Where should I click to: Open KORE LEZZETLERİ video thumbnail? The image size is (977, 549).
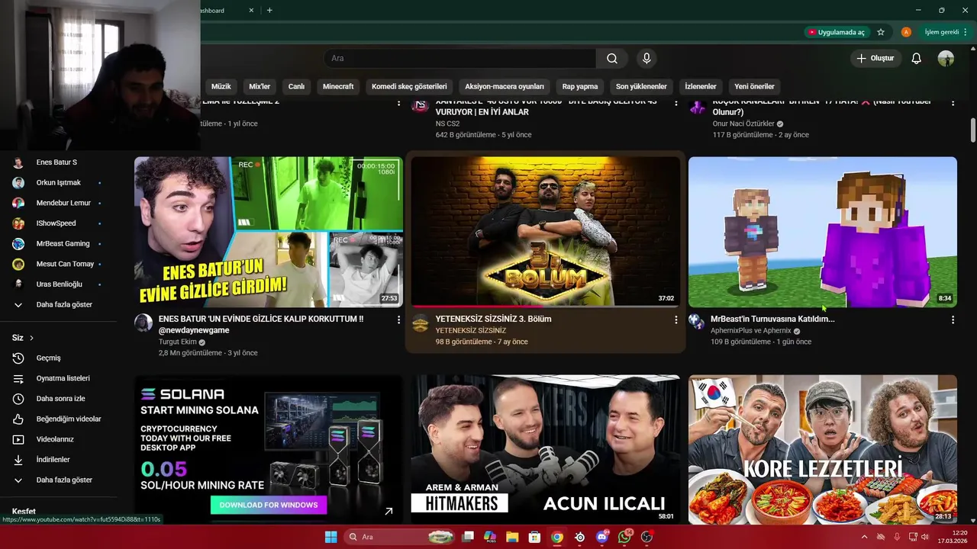823,449
